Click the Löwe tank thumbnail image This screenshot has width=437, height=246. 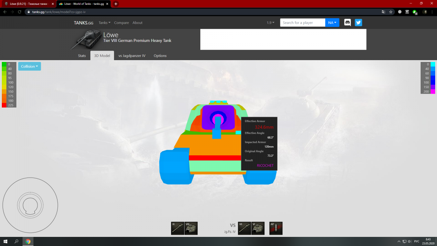click(86, 39)
